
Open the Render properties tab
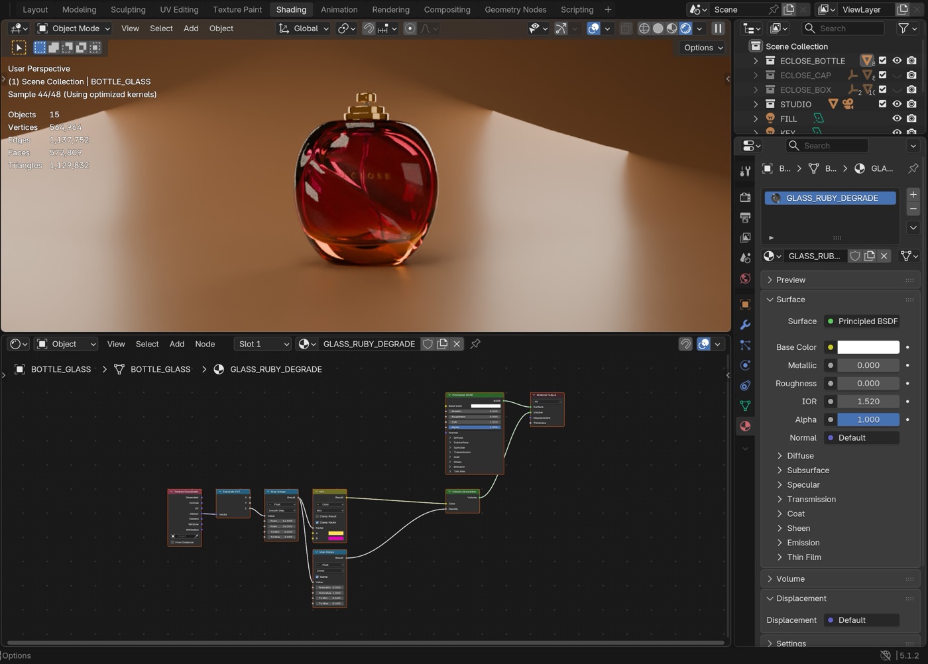pyautogui.click(x=745, y=197)
